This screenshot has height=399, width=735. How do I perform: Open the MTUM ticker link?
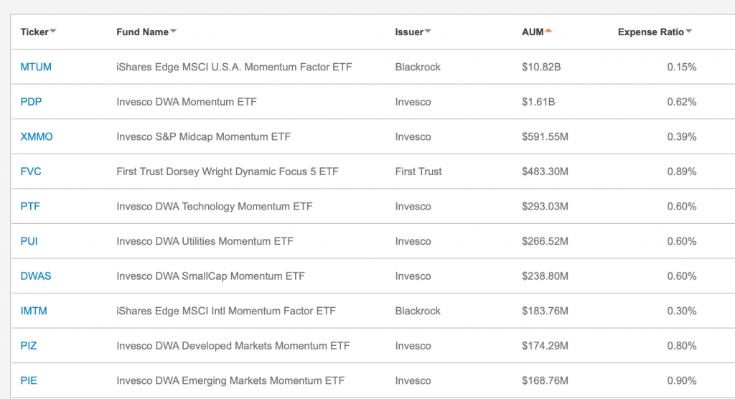(36, 67)
